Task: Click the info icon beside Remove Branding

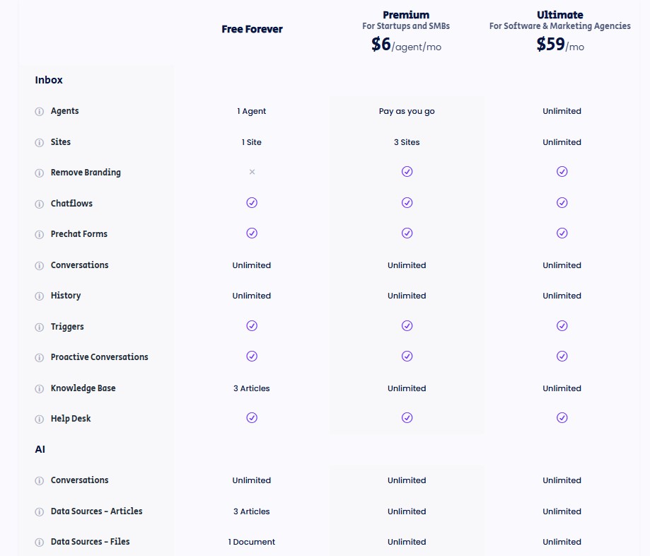Action: (x=40, y=173)
